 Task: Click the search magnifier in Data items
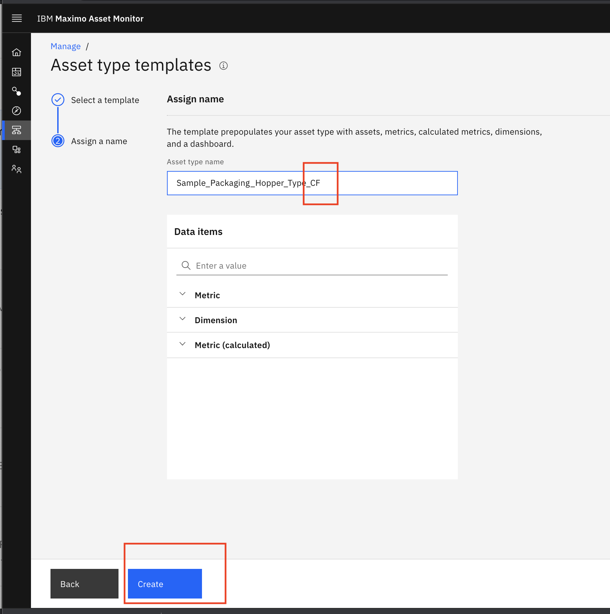186,266
